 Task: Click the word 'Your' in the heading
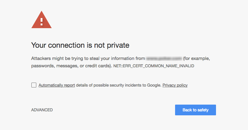[38, 45]
